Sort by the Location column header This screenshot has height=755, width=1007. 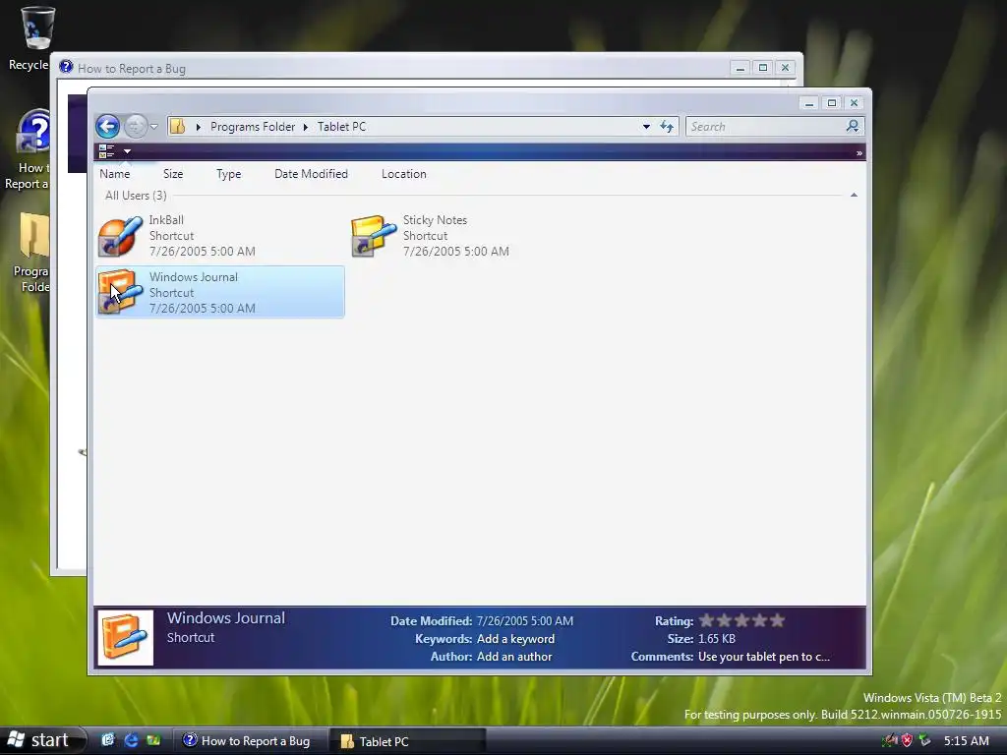click(404, 174)
